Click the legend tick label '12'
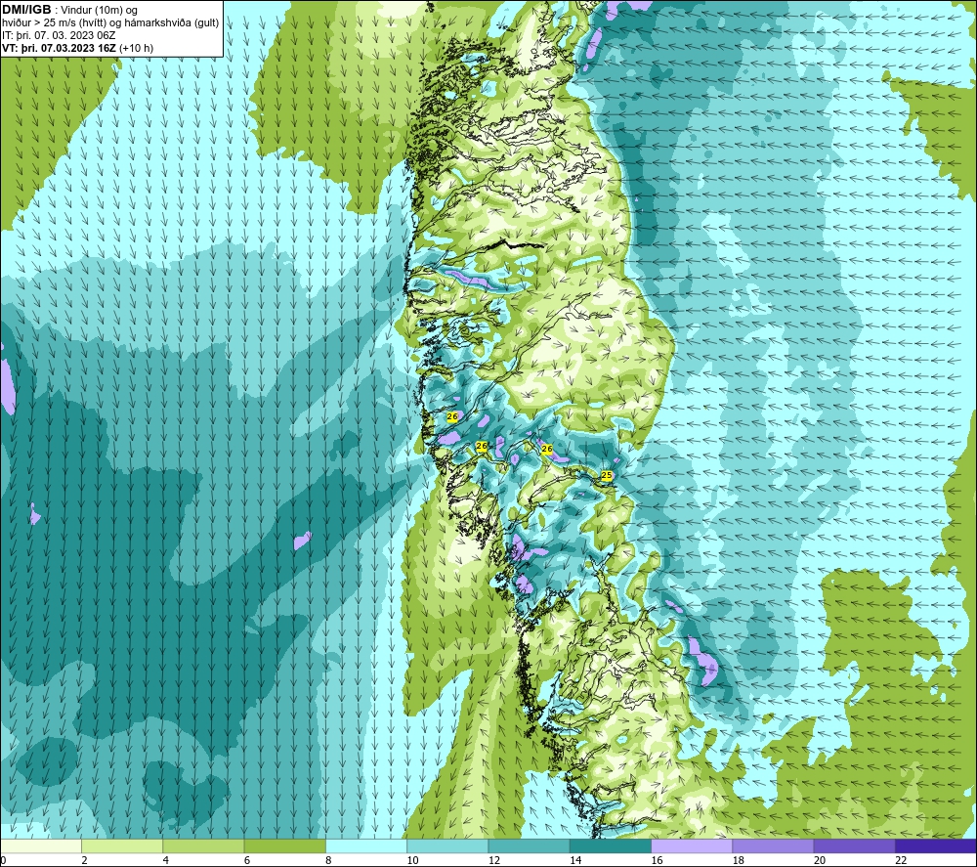 [x=494, y=860]
